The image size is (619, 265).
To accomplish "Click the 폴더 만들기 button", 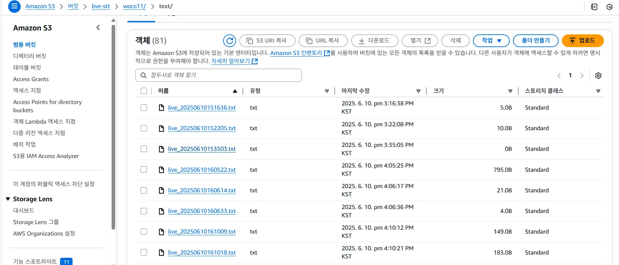I will point(536,41).
